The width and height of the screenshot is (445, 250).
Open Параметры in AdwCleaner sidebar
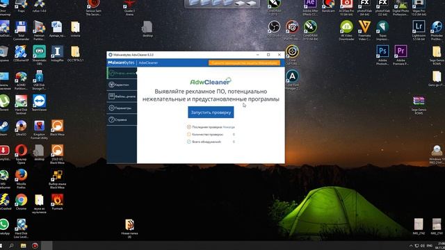(x=122, y=108)
